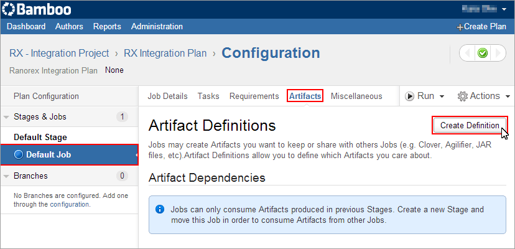Click Create Definition button

pyautogui.click(x=470, y=125)
